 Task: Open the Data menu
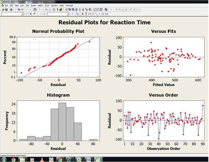(17, 5)
